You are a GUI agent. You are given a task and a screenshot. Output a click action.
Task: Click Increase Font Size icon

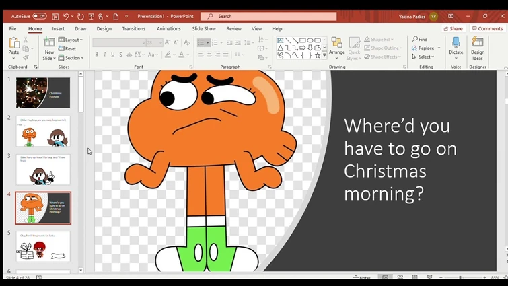167,42
